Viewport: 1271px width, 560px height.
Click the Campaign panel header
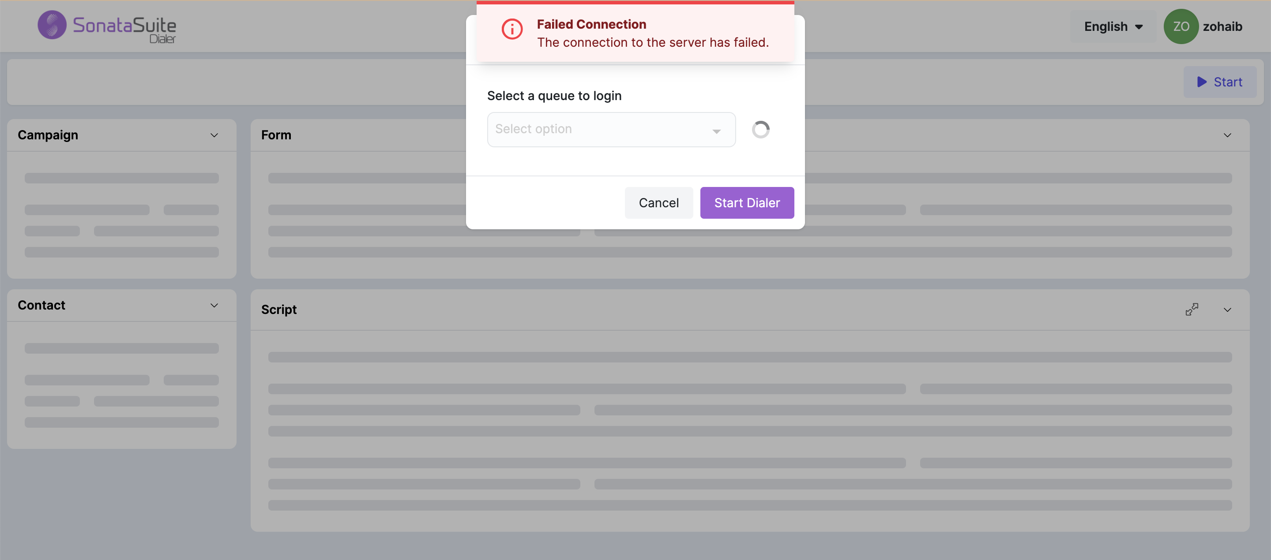pyautogui.click(x=121, y=135)
